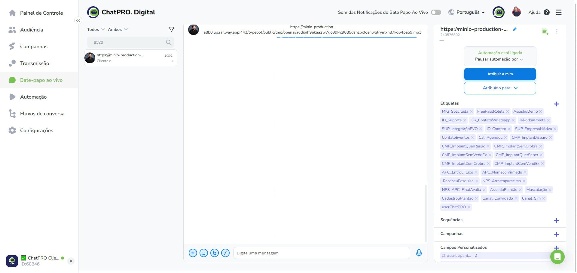Remove the Musculação tag
The height and width of the screenshot is (273, 577).
[x=550, y=190]
